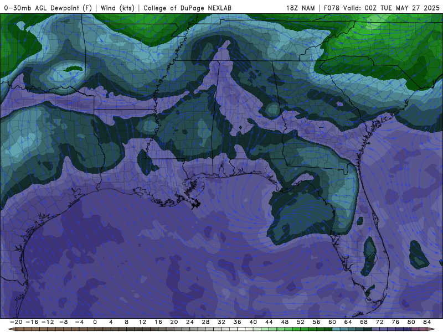Click the '-16' color scale label
443x332 pixels.
point(32,322)
